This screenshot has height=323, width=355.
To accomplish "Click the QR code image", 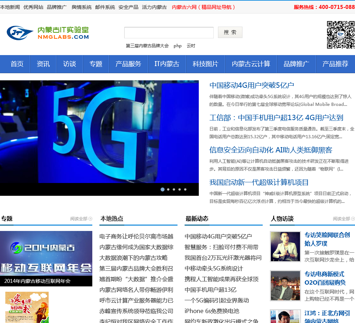I will coord(341,35).
